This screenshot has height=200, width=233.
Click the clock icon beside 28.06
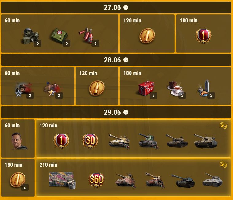[126, 60]
